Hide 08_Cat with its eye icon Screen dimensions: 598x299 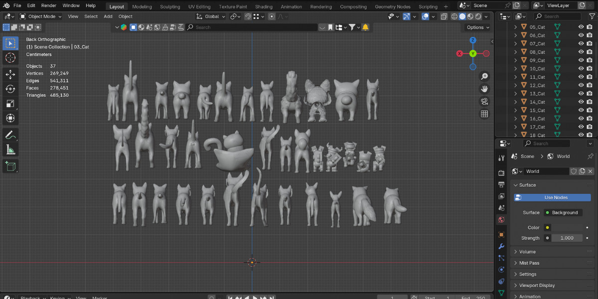coord(581,52)
